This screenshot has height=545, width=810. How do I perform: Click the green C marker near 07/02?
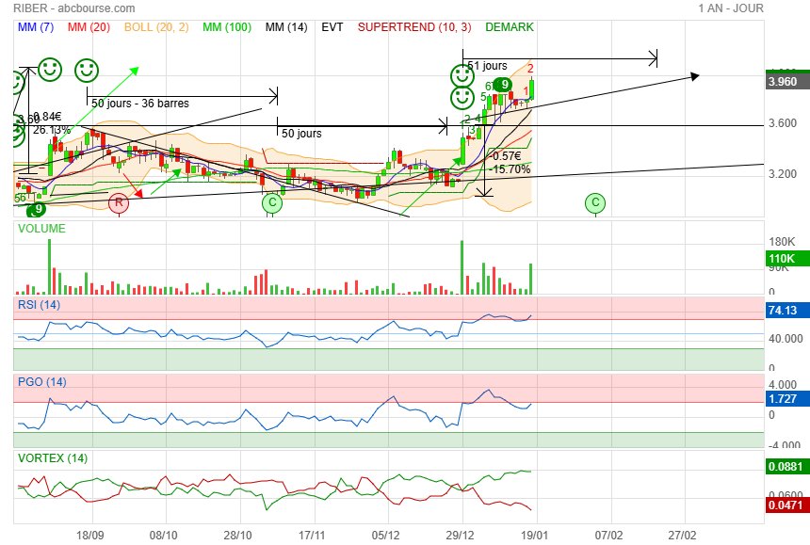click(594, 202)
